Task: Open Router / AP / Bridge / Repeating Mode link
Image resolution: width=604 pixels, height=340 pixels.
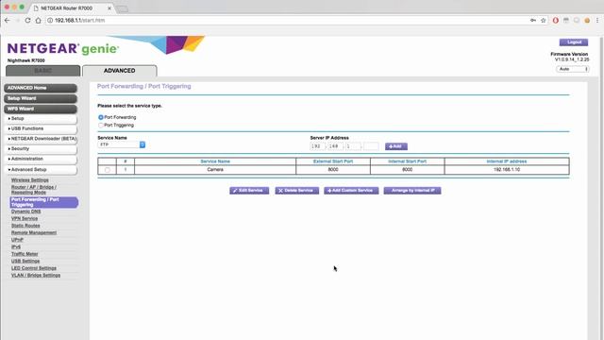Action: [x=34, y=190]
